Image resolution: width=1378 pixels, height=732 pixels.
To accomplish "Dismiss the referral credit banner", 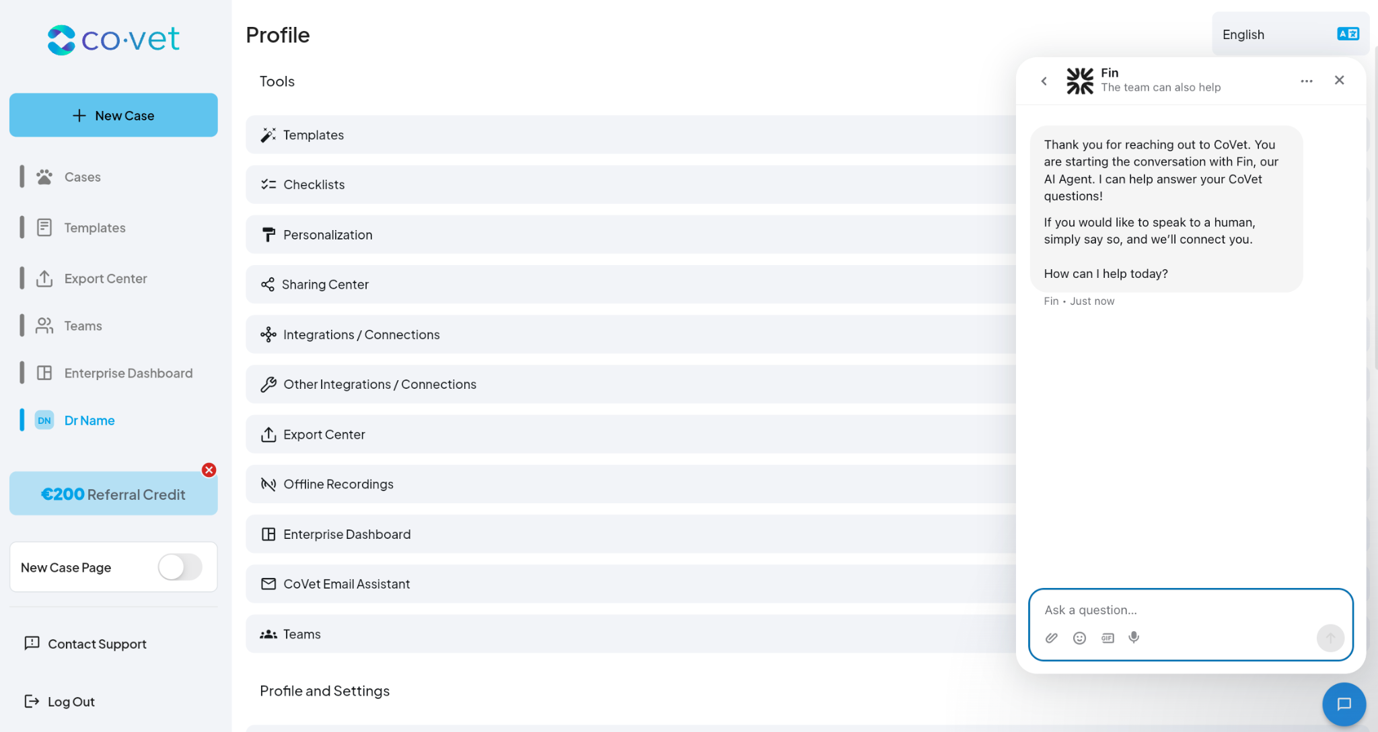I will pyautogui.click(x=209, y=470).
